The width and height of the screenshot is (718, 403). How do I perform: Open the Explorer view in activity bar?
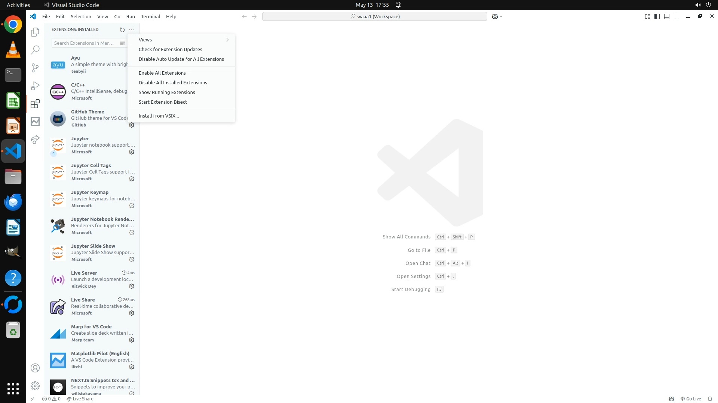(35, 32)
